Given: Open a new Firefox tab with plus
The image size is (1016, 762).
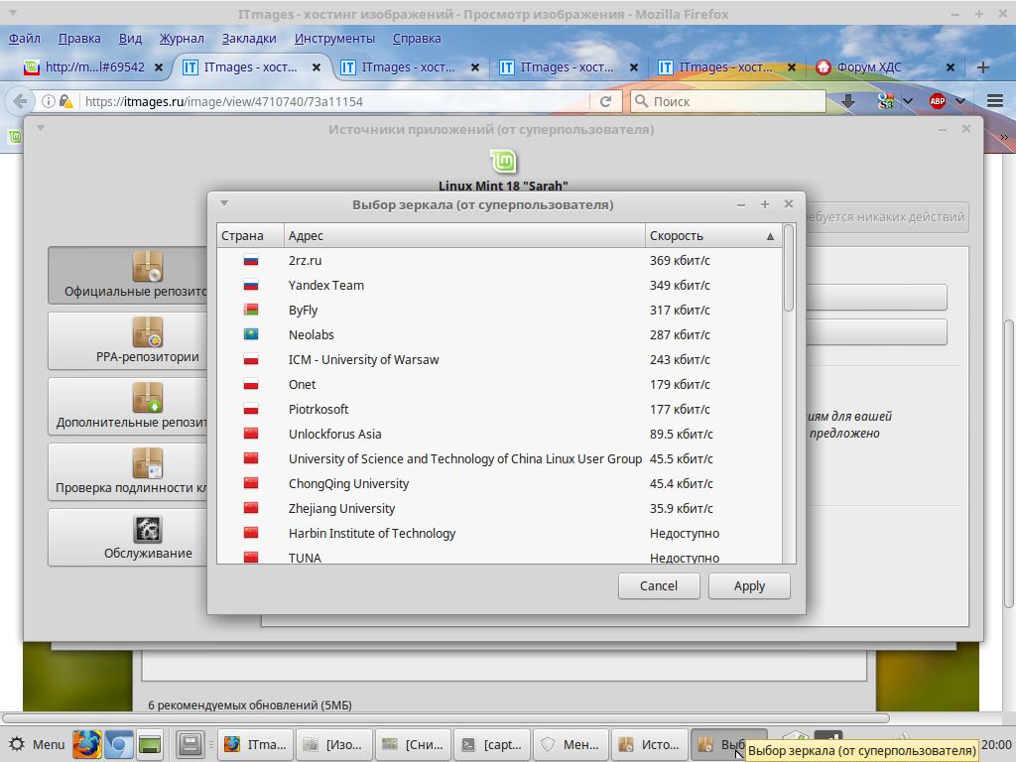Looking at the screenshot, I should pos(983,67).
